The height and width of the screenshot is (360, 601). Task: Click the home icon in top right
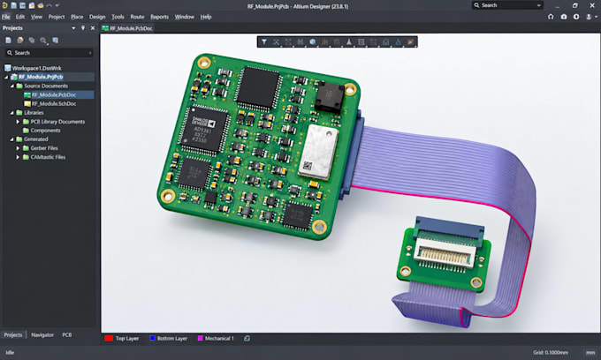(551, 17)
